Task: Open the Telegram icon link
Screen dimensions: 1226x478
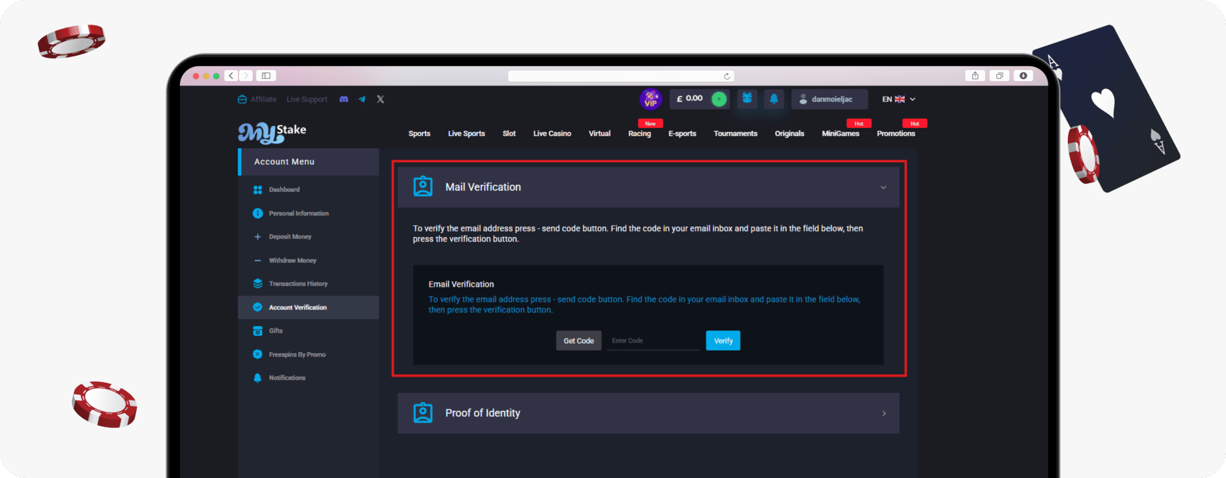Action: 362,99
